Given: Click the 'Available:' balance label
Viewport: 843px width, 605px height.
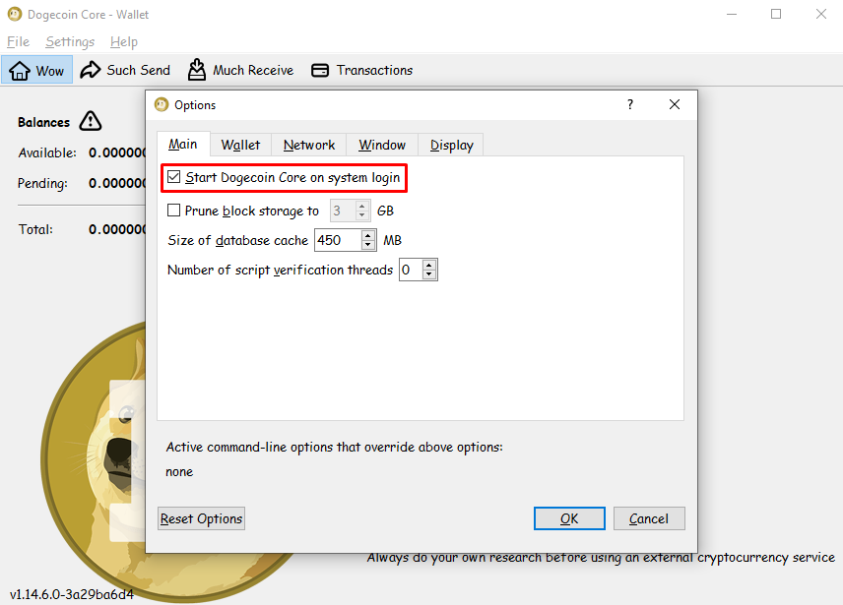Looking at the screenshot, I should [x=47, y=153].
